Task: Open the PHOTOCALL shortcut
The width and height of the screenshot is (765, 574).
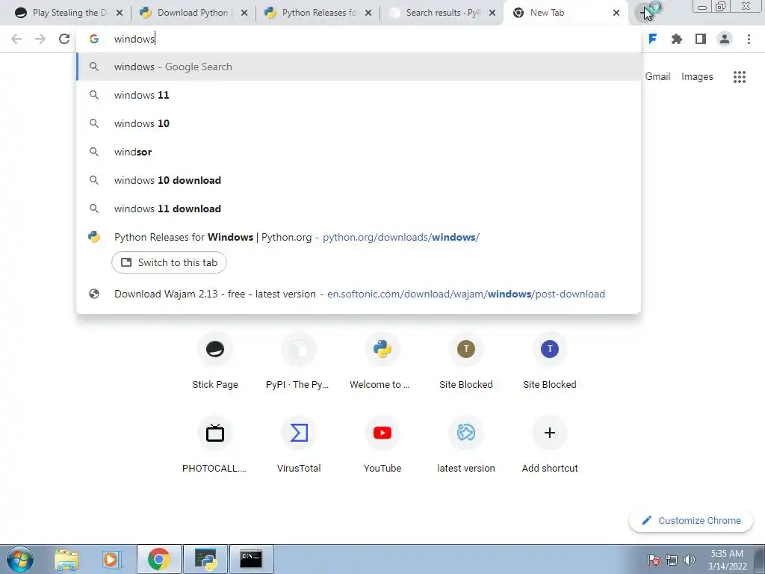Action: (x=215, y=445)
